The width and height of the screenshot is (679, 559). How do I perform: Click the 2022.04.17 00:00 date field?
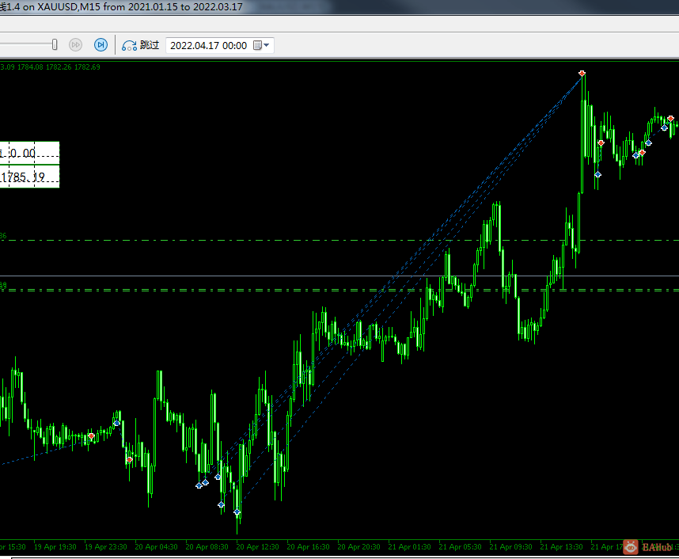click(219, 45)
